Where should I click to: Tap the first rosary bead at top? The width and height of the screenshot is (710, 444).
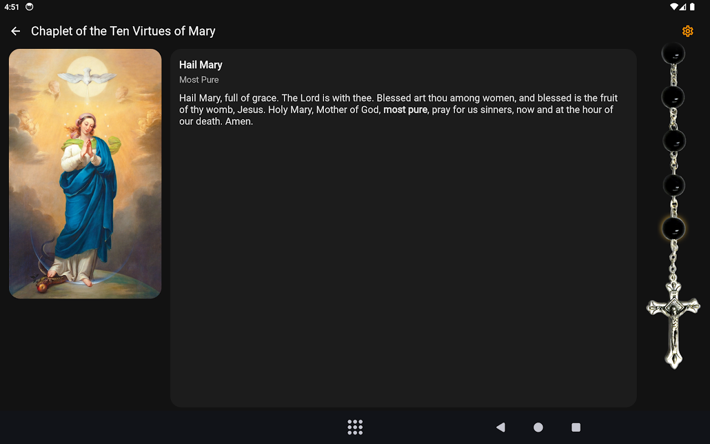pos(673,53)
